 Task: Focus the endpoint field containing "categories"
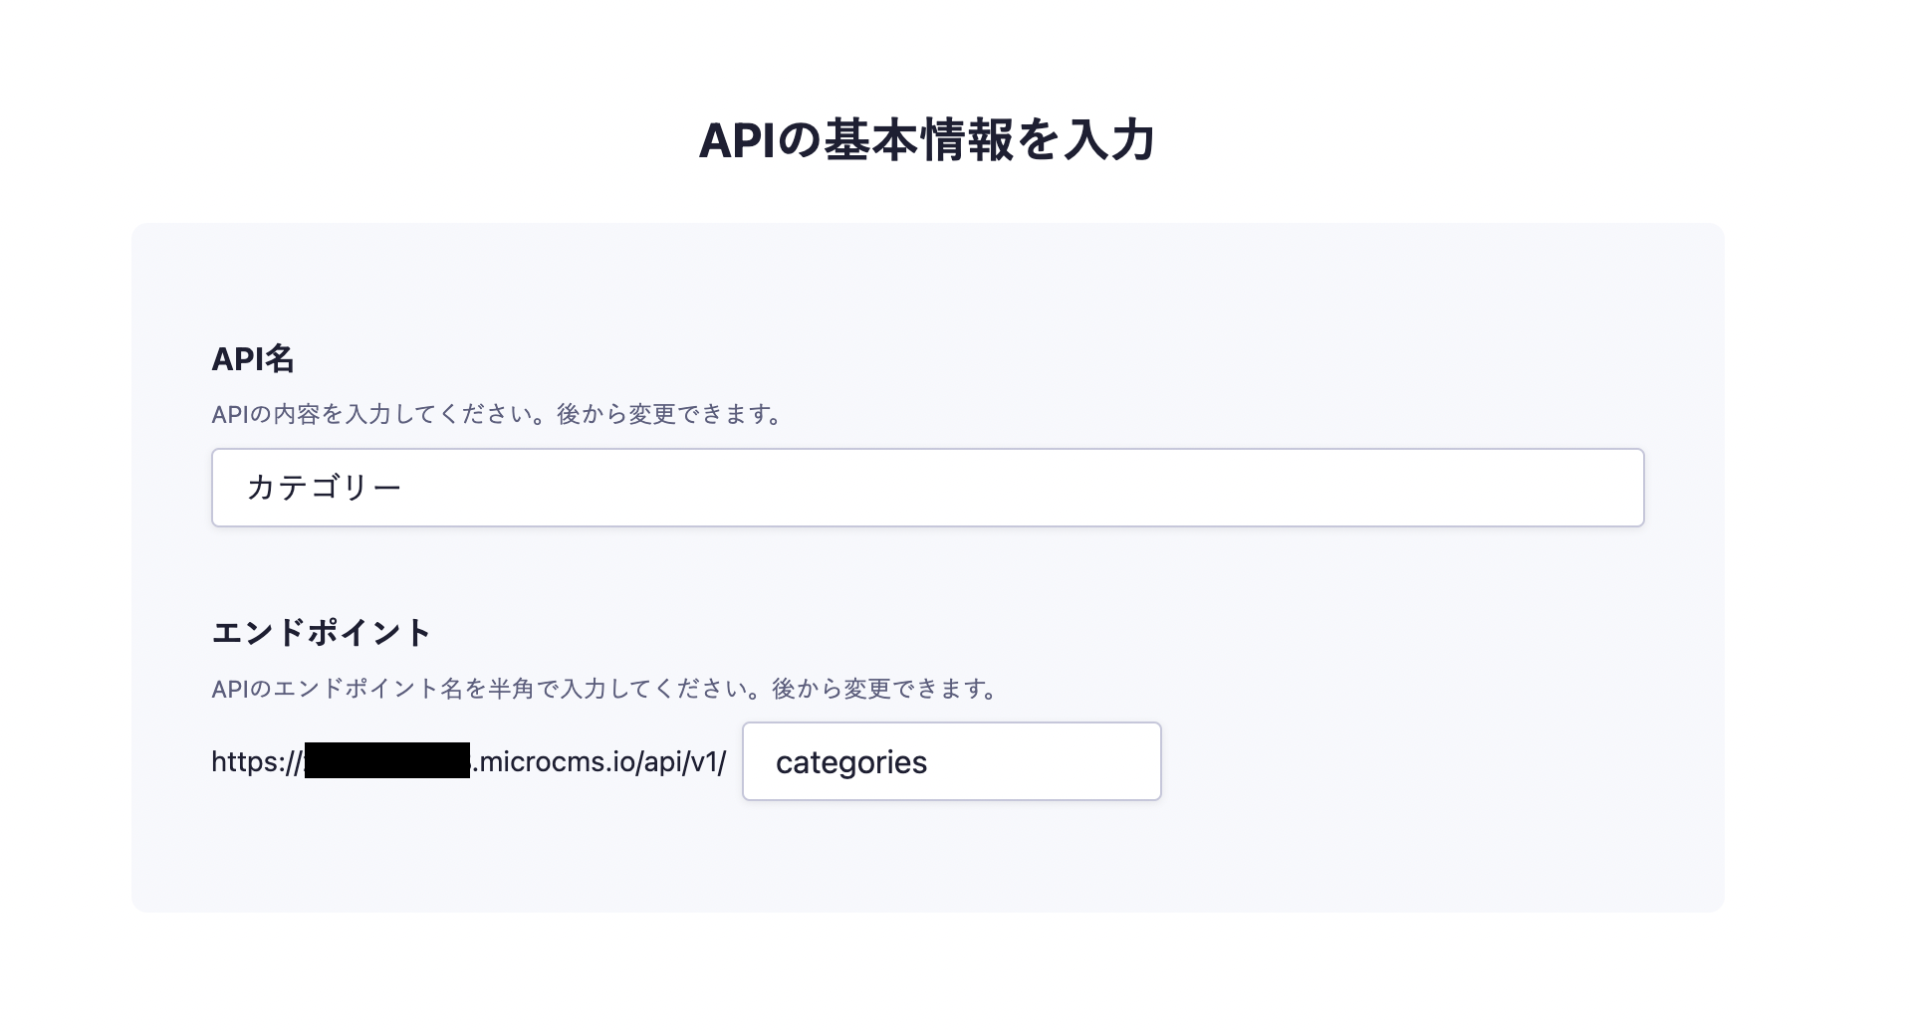951,761
